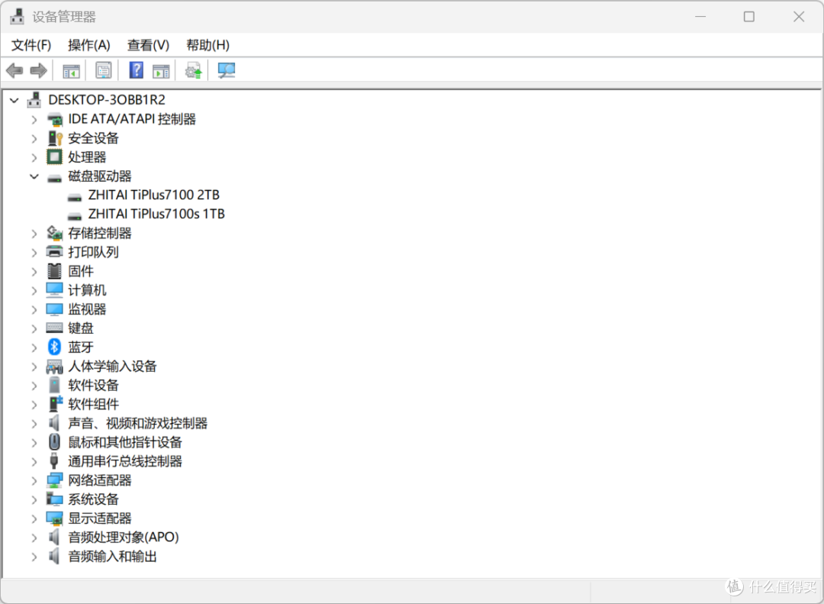The image size is (824, 604).
Task: Expand the 处理器 category
Action: coord(34,157)
